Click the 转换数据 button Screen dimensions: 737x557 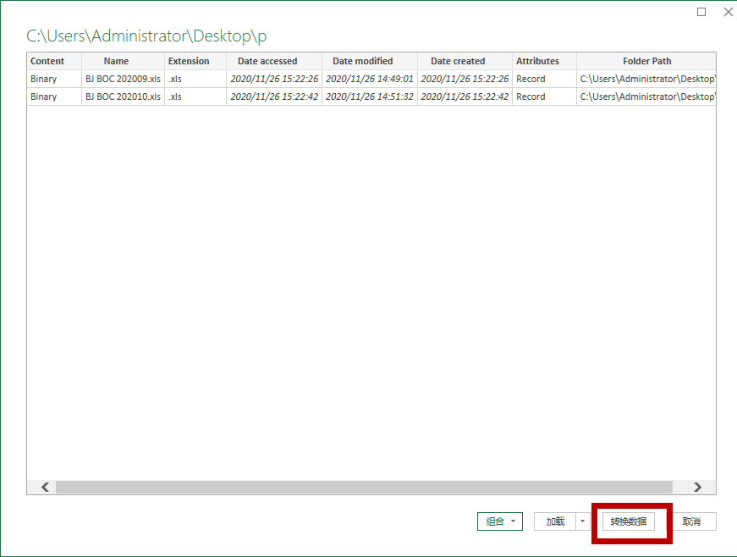point(629,521)
